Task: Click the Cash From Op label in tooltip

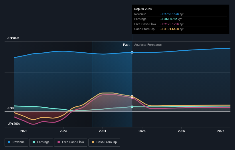Action: coord(144,29)
